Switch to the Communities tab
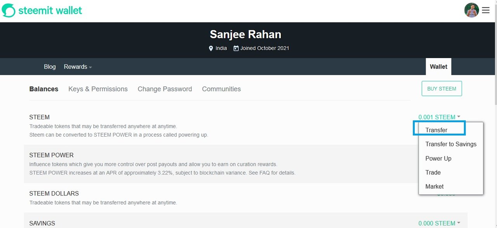The height and width of the screenshot is (228, 497). pyautogui.click(x=221, y=89)
